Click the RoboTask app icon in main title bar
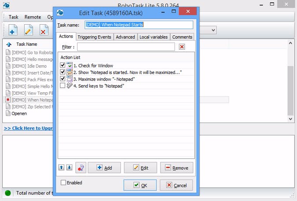 coord(6,5)
